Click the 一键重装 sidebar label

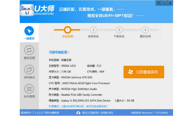point(29,38)
